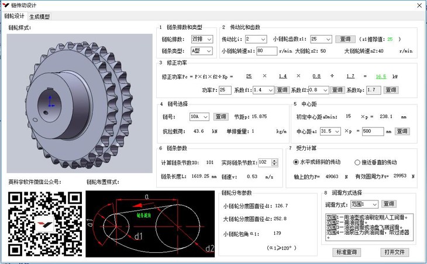Open the 链条类型 dropdown showing A型
Viewport: 427px width, 264px height.
[202, 51]
